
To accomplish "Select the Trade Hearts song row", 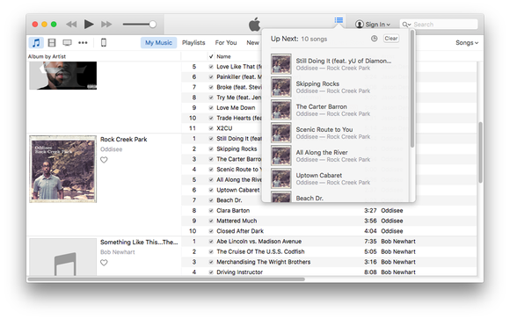I will (222, 118).
